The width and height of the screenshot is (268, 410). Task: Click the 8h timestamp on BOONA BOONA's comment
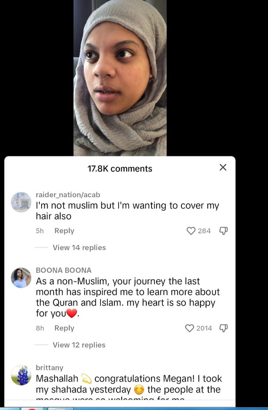coord(40,328)
